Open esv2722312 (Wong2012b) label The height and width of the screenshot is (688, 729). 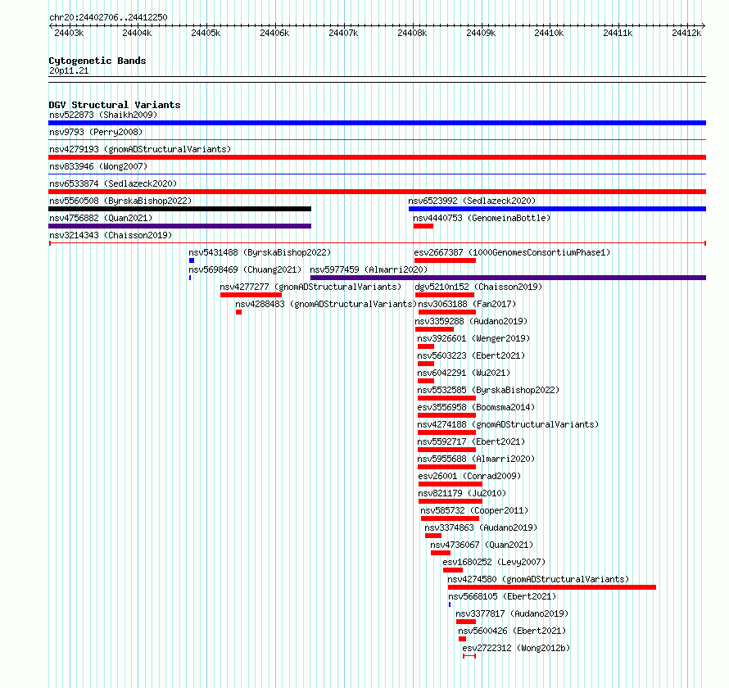click(x=516, y=648)
